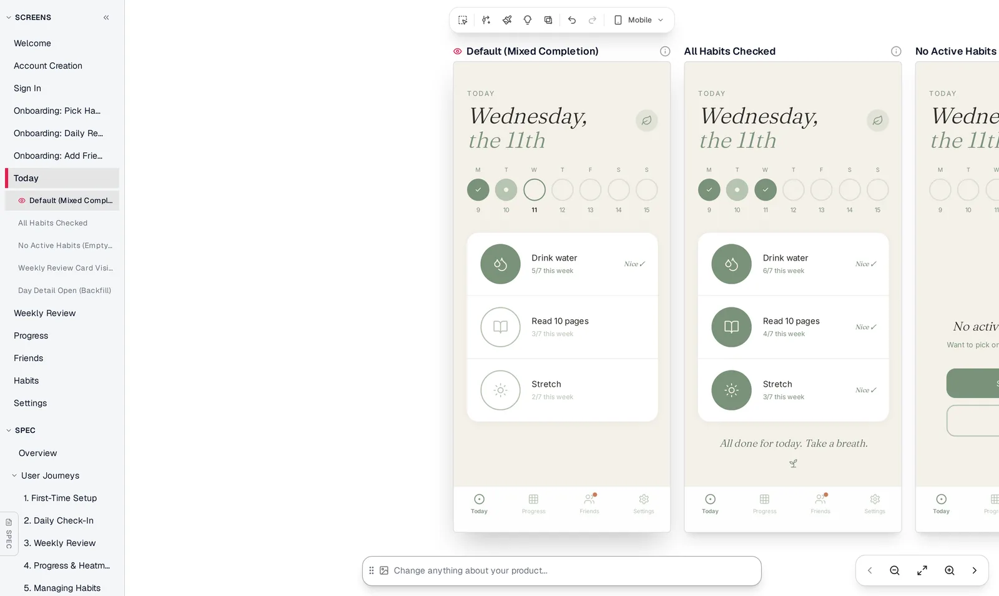
Task: Toggle Drink water habit in Default screen
Action: tap(500, 264)
